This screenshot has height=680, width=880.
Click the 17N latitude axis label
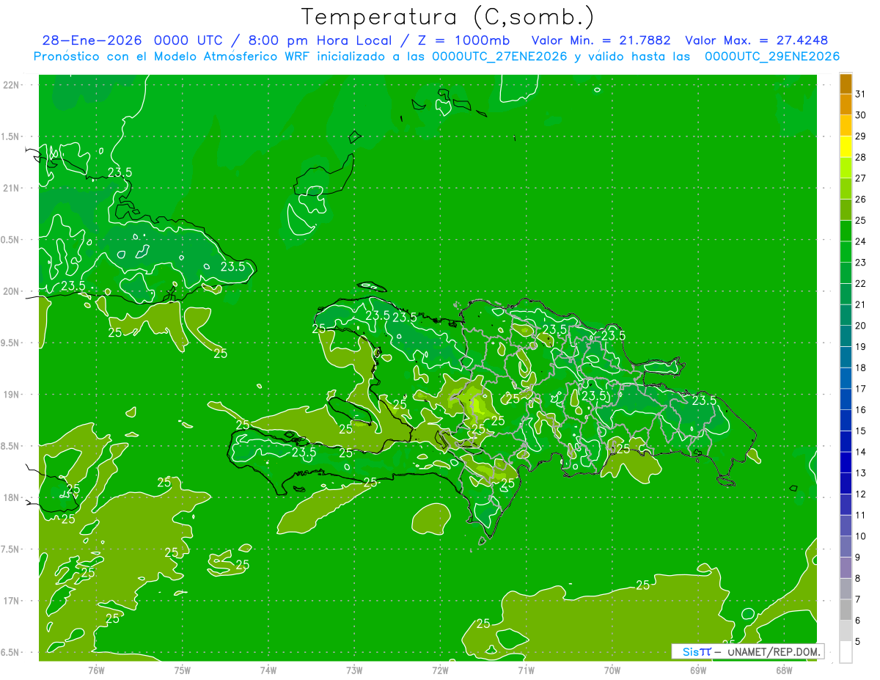click(12, 601)
